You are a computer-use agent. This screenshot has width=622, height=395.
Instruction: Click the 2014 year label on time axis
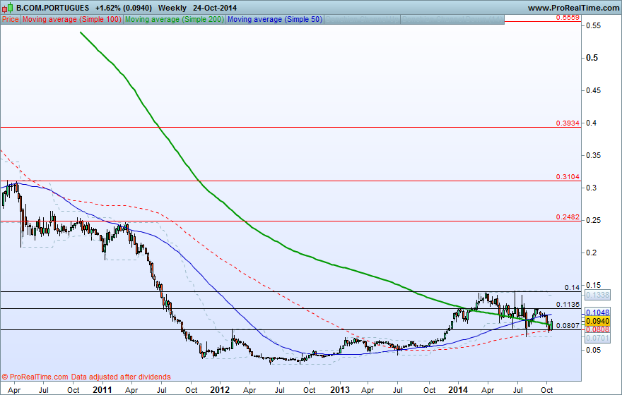458,390
